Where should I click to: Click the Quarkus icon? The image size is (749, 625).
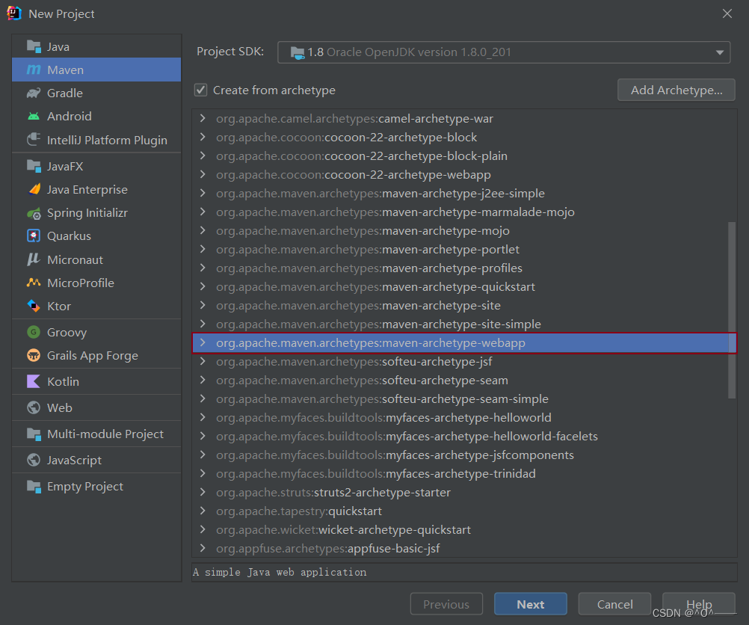pyautogui.click(x=34, y=236)
